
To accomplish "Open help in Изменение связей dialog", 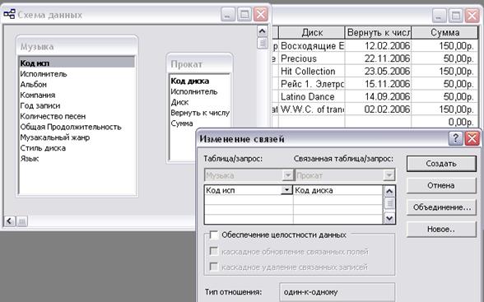I will [x=456, y=138].
